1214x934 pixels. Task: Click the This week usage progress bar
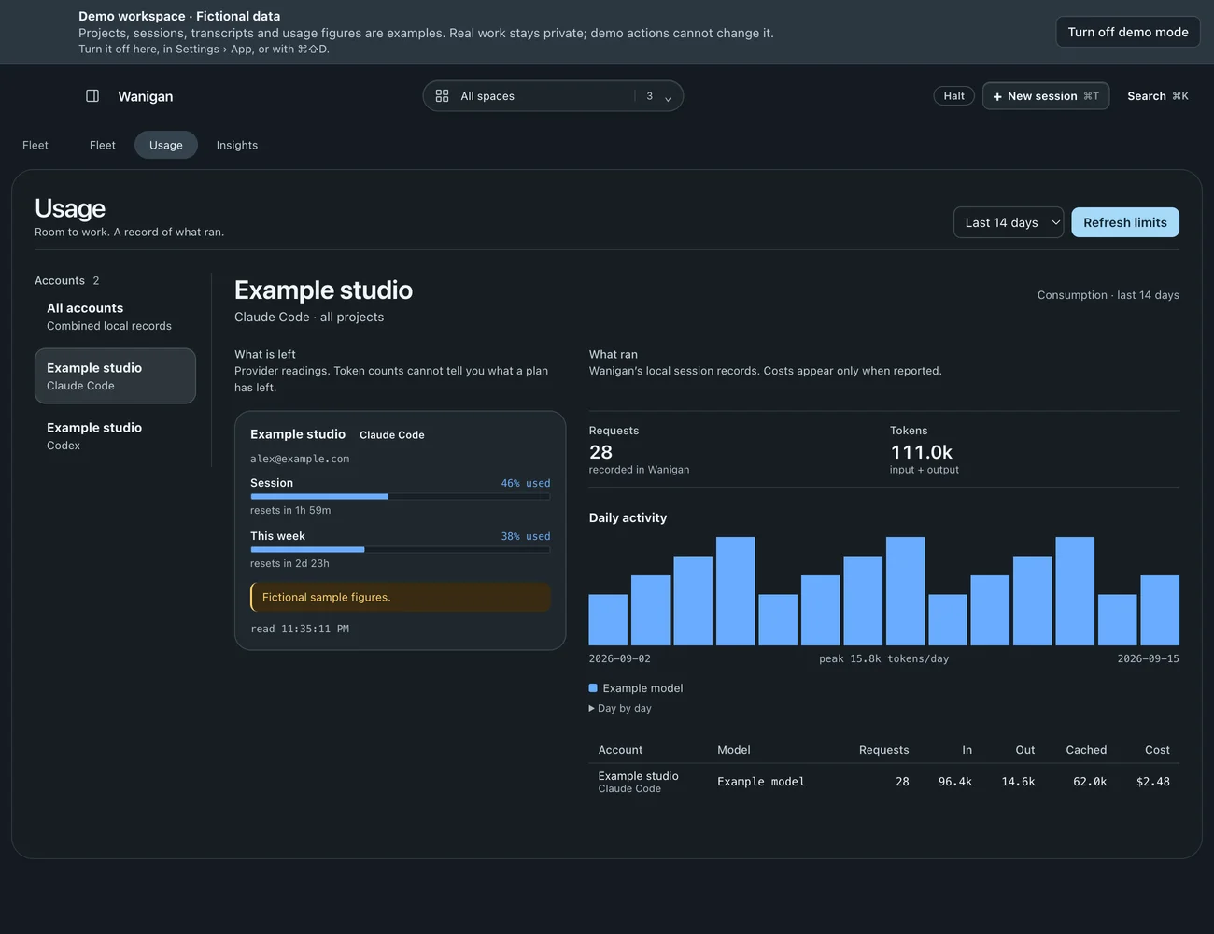[x=400, y=550]
